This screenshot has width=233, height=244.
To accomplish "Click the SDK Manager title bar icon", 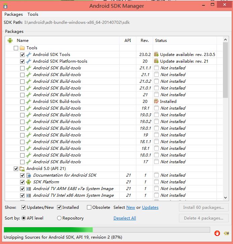I will click(x=5, y=6).
